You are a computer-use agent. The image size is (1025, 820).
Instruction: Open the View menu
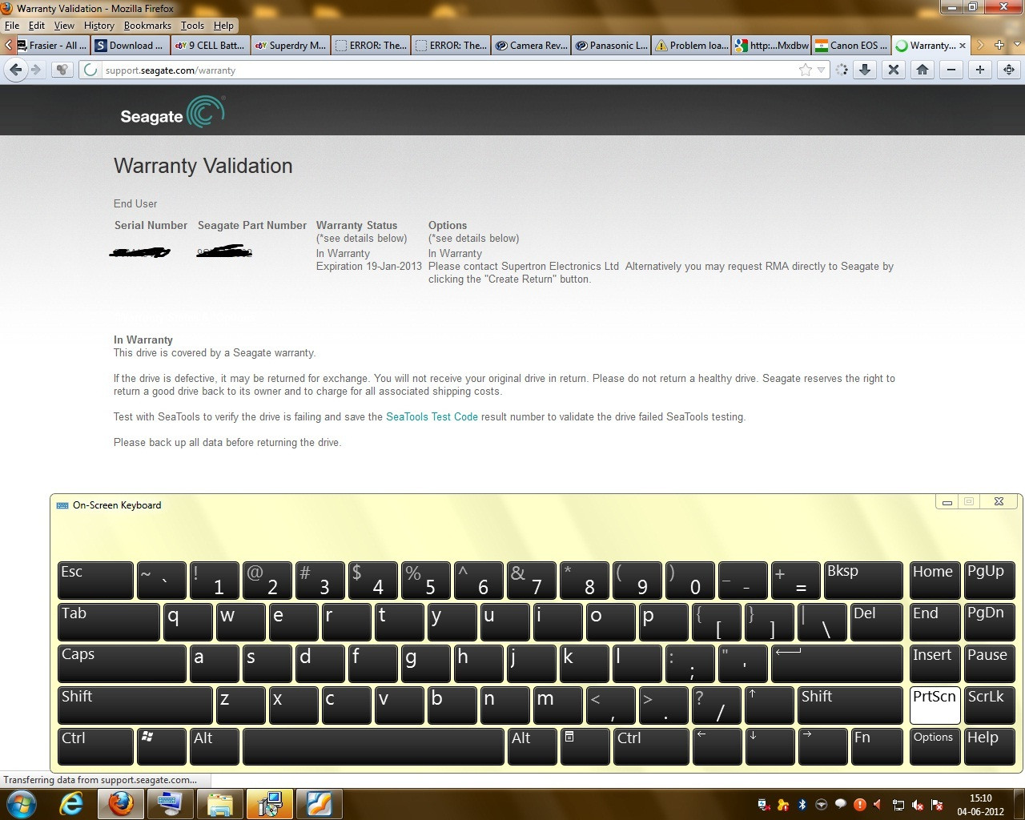coord(64,26)
